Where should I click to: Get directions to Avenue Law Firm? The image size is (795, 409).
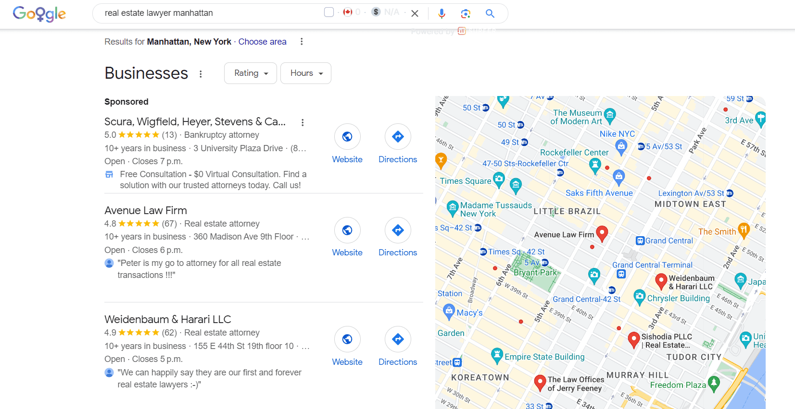(397, 230)
